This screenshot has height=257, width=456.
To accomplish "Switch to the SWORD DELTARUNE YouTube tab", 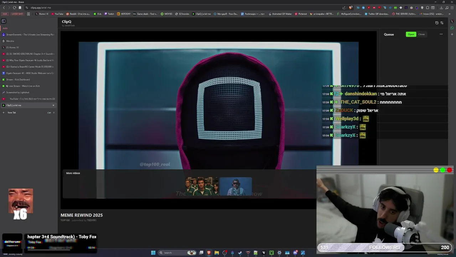I will pos(29,54).
